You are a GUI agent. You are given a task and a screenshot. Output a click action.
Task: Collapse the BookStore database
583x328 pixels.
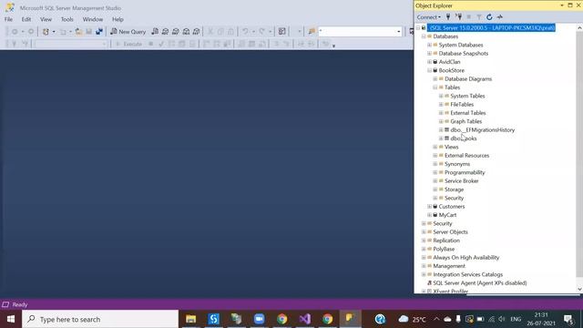tap(429, 70)
